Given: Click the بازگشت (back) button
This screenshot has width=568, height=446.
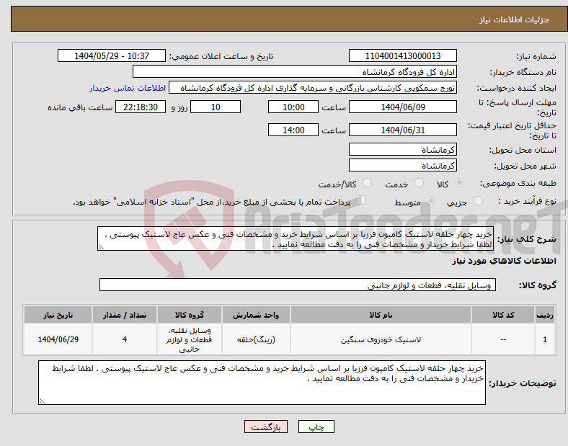Looking at the screenshot, I should [x=266, y=427].
